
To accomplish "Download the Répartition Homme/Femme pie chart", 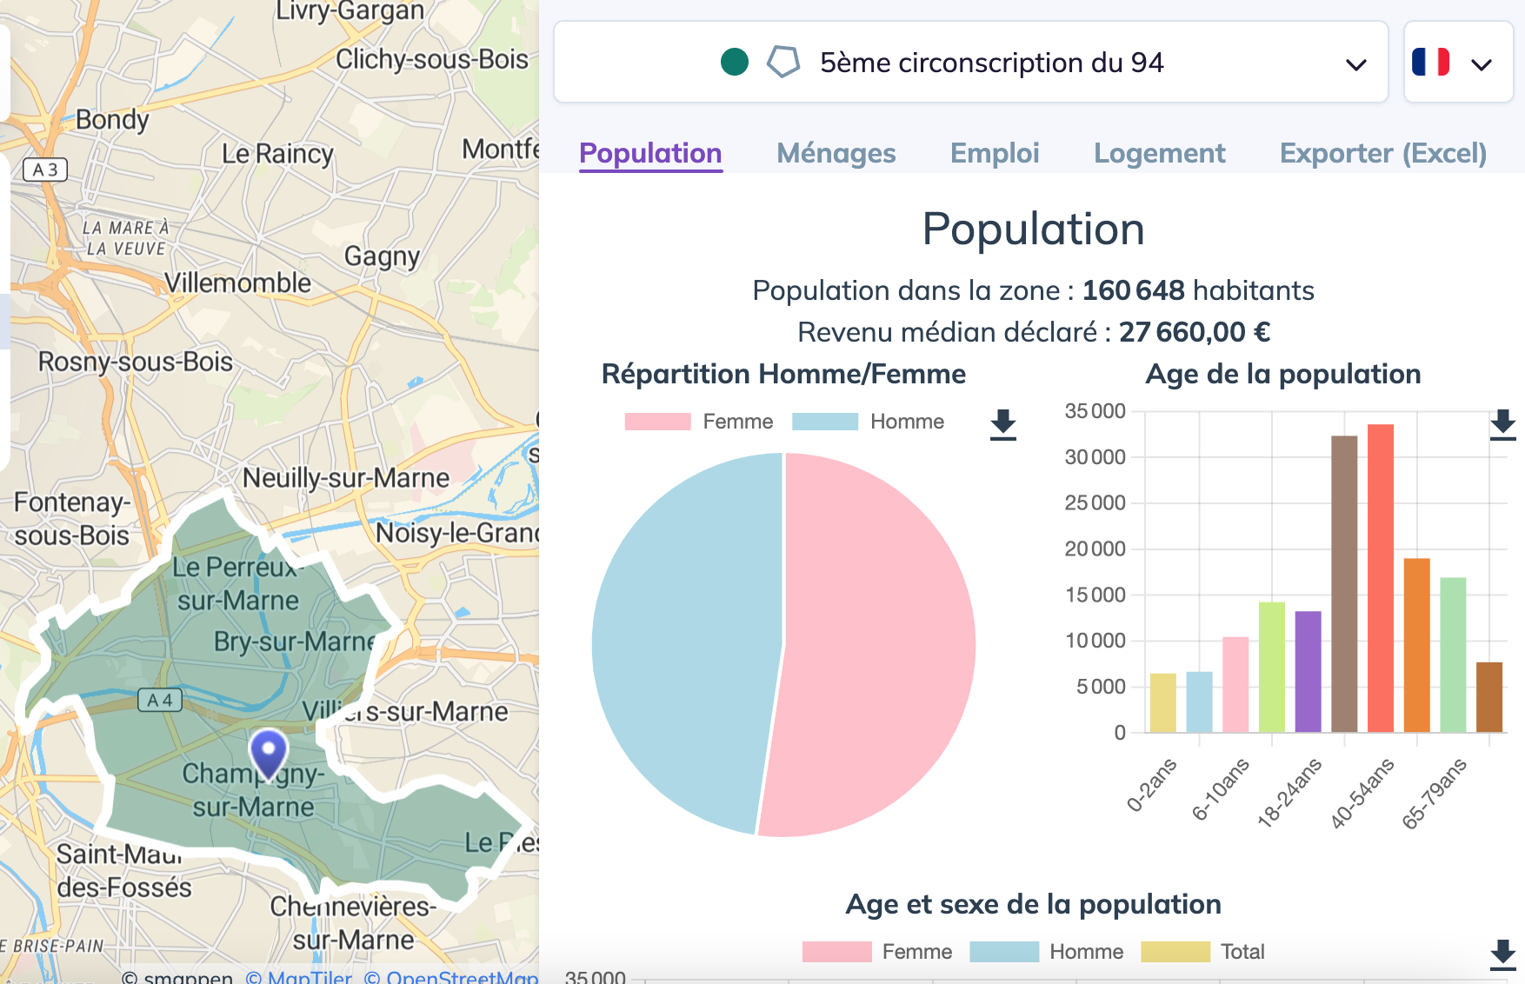I will 1002,424.
